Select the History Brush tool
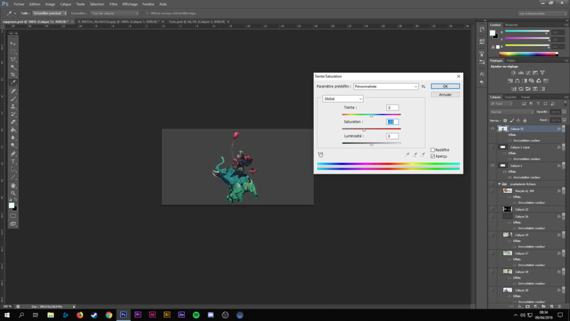 13,114
